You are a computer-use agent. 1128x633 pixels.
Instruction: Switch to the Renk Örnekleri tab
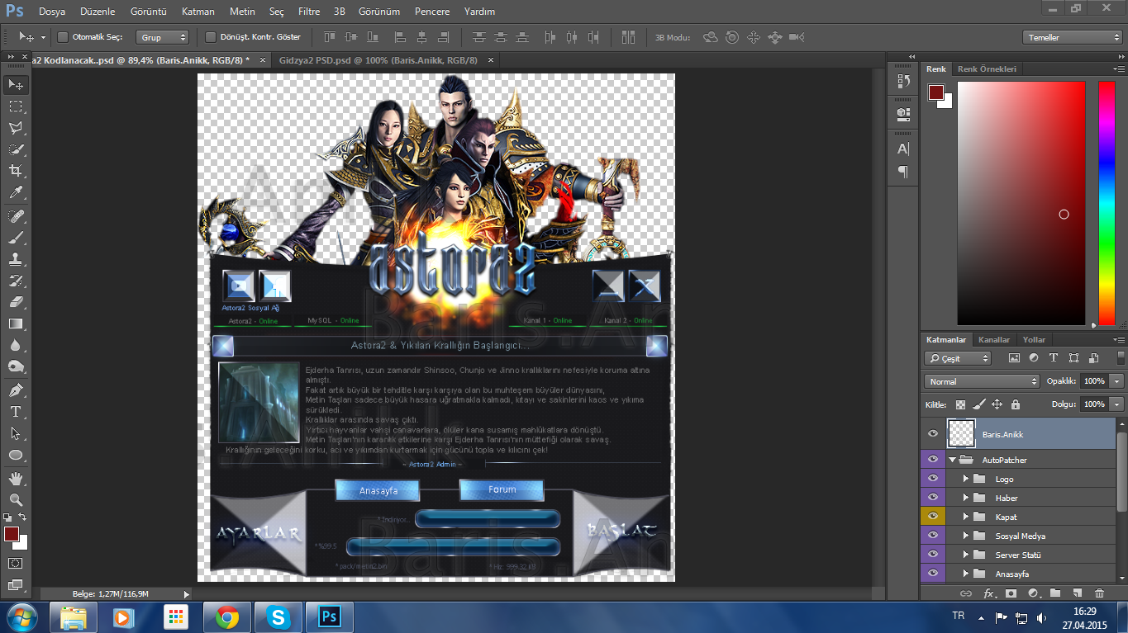[987, 69]
